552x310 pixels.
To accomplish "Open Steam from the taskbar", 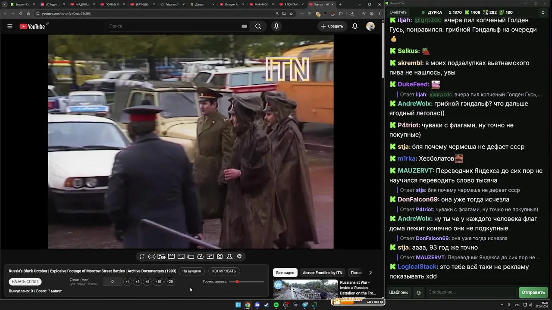I will pyautogui.click(x=267, y=305).
